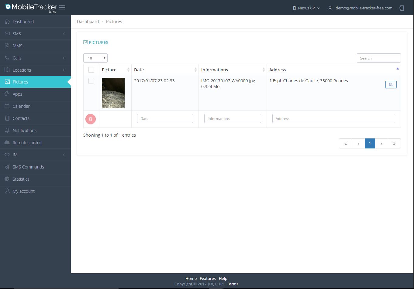Click the Statistics pie chart icon
This screenshot has height=289, width=414.
pos(7,179)
